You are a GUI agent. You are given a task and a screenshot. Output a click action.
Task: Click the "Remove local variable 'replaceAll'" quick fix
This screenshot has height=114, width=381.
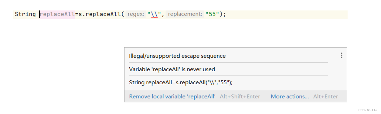click(x=172, y=96)
